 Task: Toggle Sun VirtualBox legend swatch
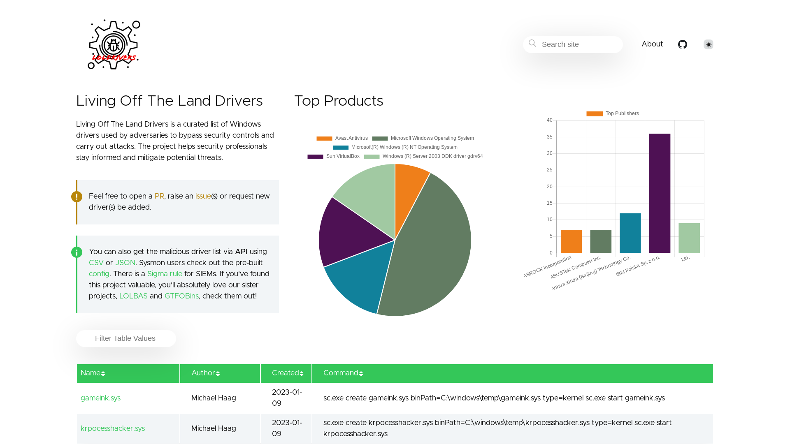coord(315,157)
